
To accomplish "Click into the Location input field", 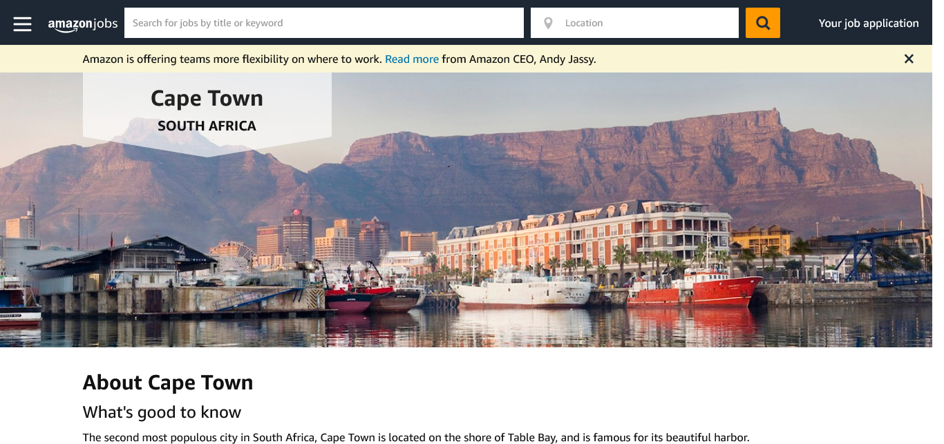I will coord(646,23).
